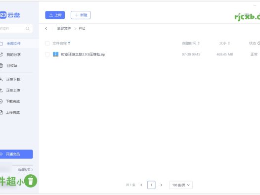Select 全部文件 in the sidebar

(x=19, y=44)
